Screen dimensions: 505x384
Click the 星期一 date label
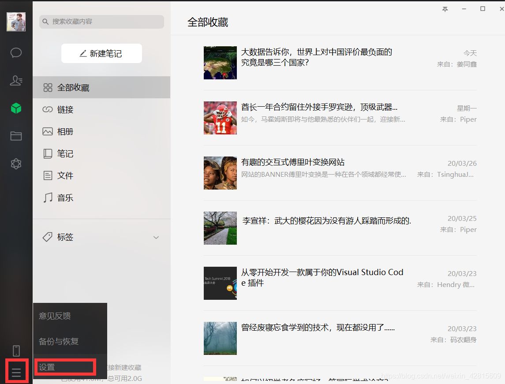pos(467,108)
